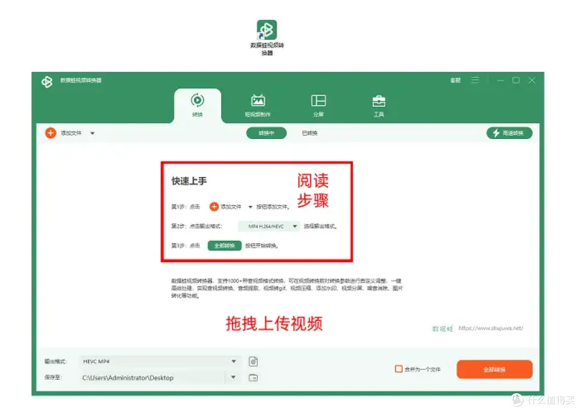The height and width of the screenshot is (412, 580).
Task: Click green 全部转换 button in step 3
Action: click(224, 246)
